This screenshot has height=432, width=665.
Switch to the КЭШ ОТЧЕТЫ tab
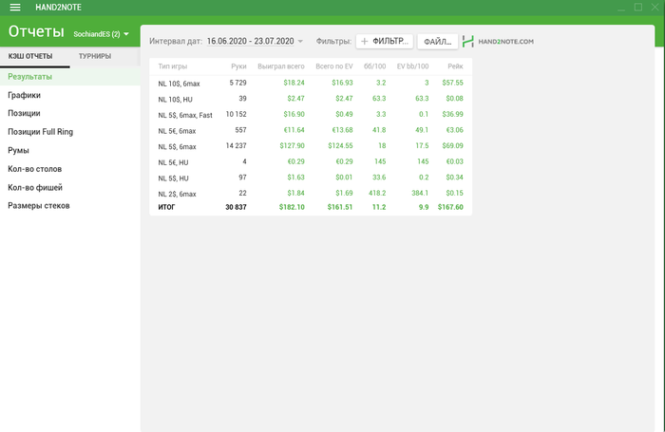point(30,56)
